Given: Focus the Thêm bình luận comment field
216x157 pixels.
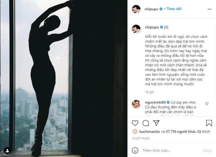Looking at the screenshot, I should (171, 151).
